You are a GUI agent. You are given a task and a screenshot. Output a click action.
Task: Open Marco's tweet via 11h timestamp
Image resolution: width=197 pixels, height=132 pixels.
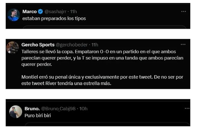point(73,12)
